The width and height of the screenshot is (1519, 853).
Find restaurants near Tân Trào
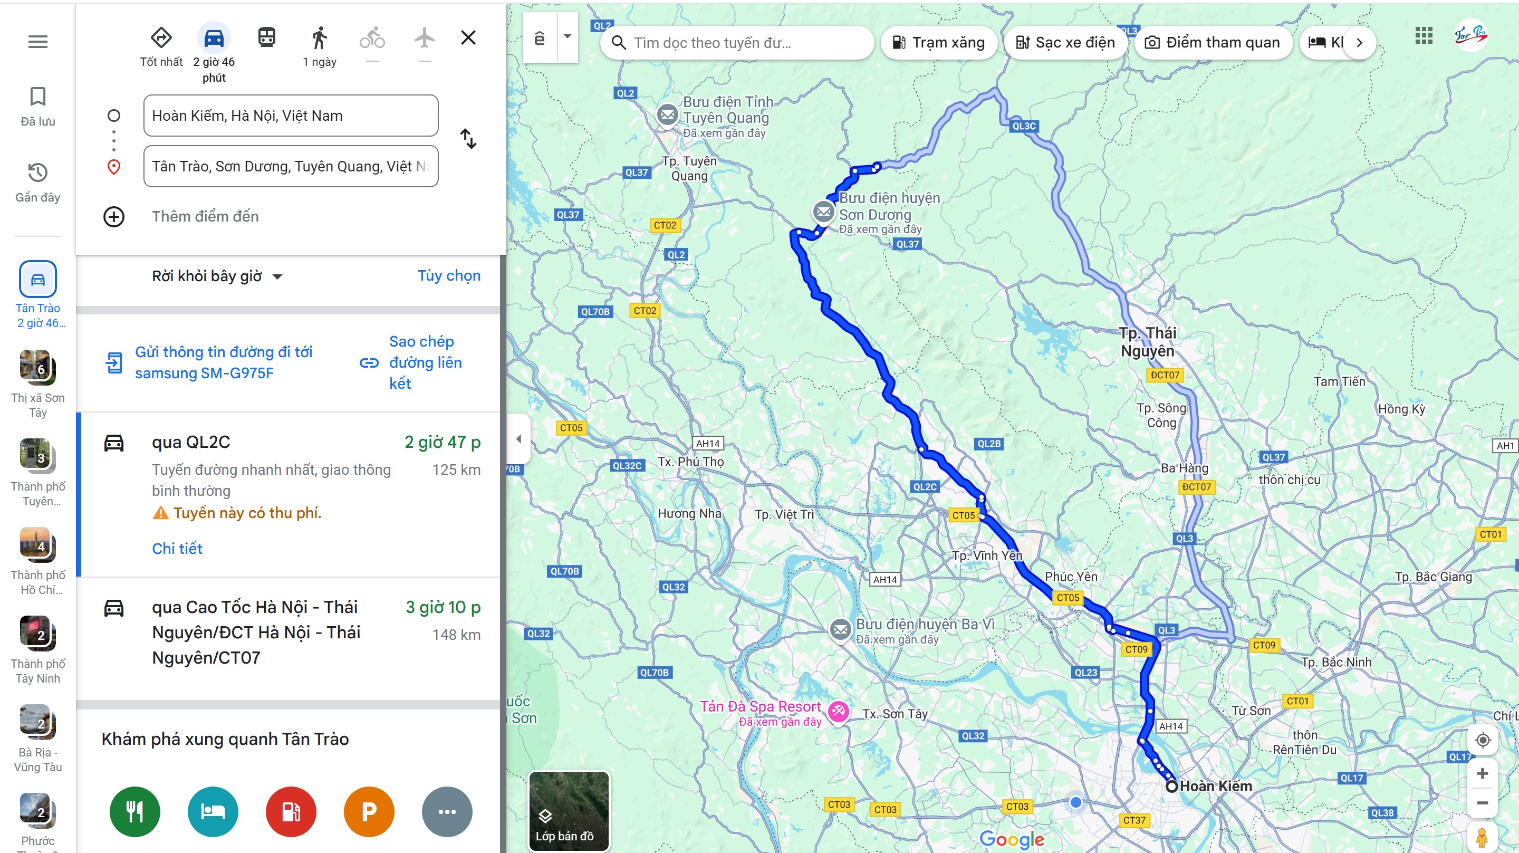point(134,812)
